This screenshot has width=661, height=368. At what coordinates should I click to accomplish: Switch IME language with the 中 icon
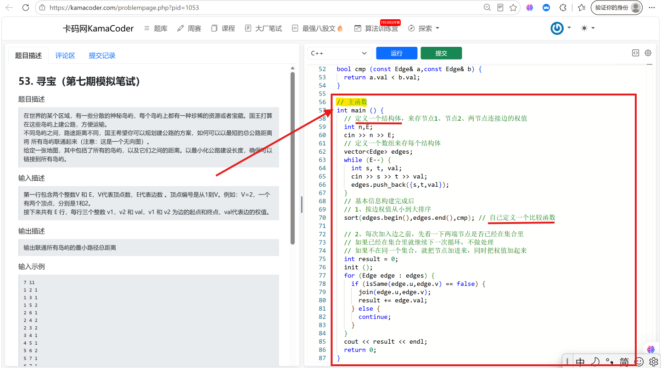tap(580, 362)
